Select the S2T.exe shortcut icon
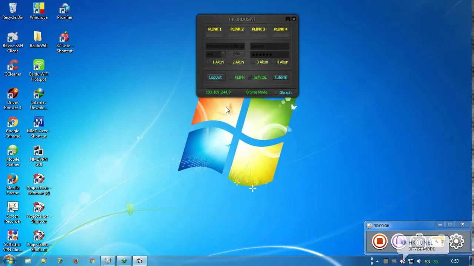 click(64, 42)
